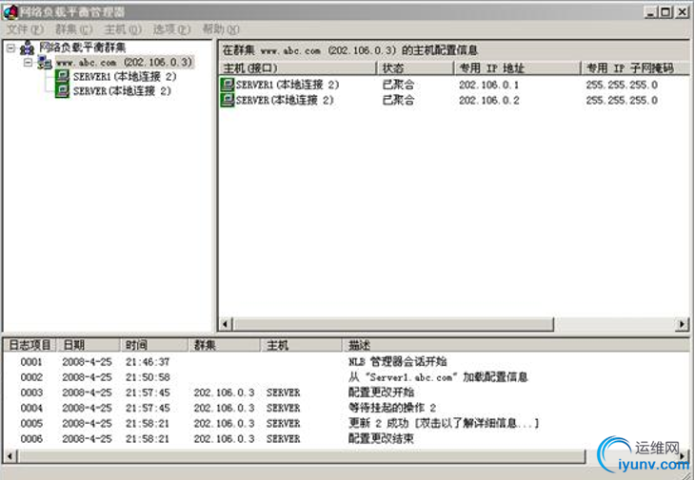
Task: Open the 群集 menu
Action: click(73, 29)
